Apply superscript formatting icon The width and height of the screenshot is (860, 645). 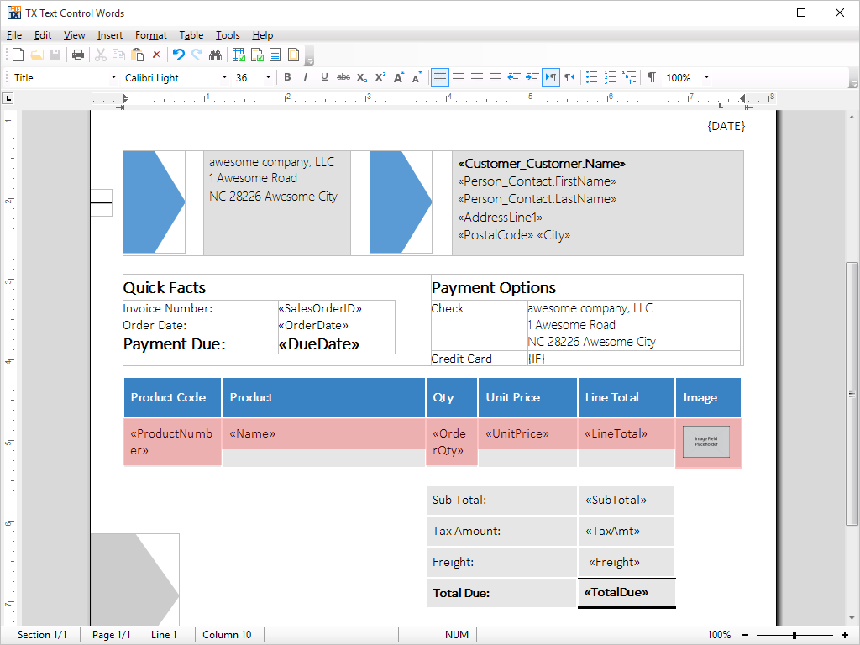(380, 77)
